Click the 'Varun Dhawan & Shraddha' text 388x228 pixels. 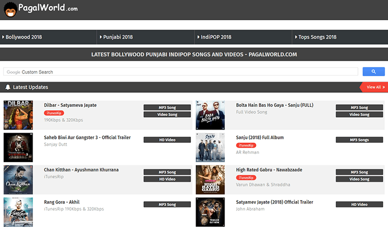pyautogui.click(x=263, y=184)
